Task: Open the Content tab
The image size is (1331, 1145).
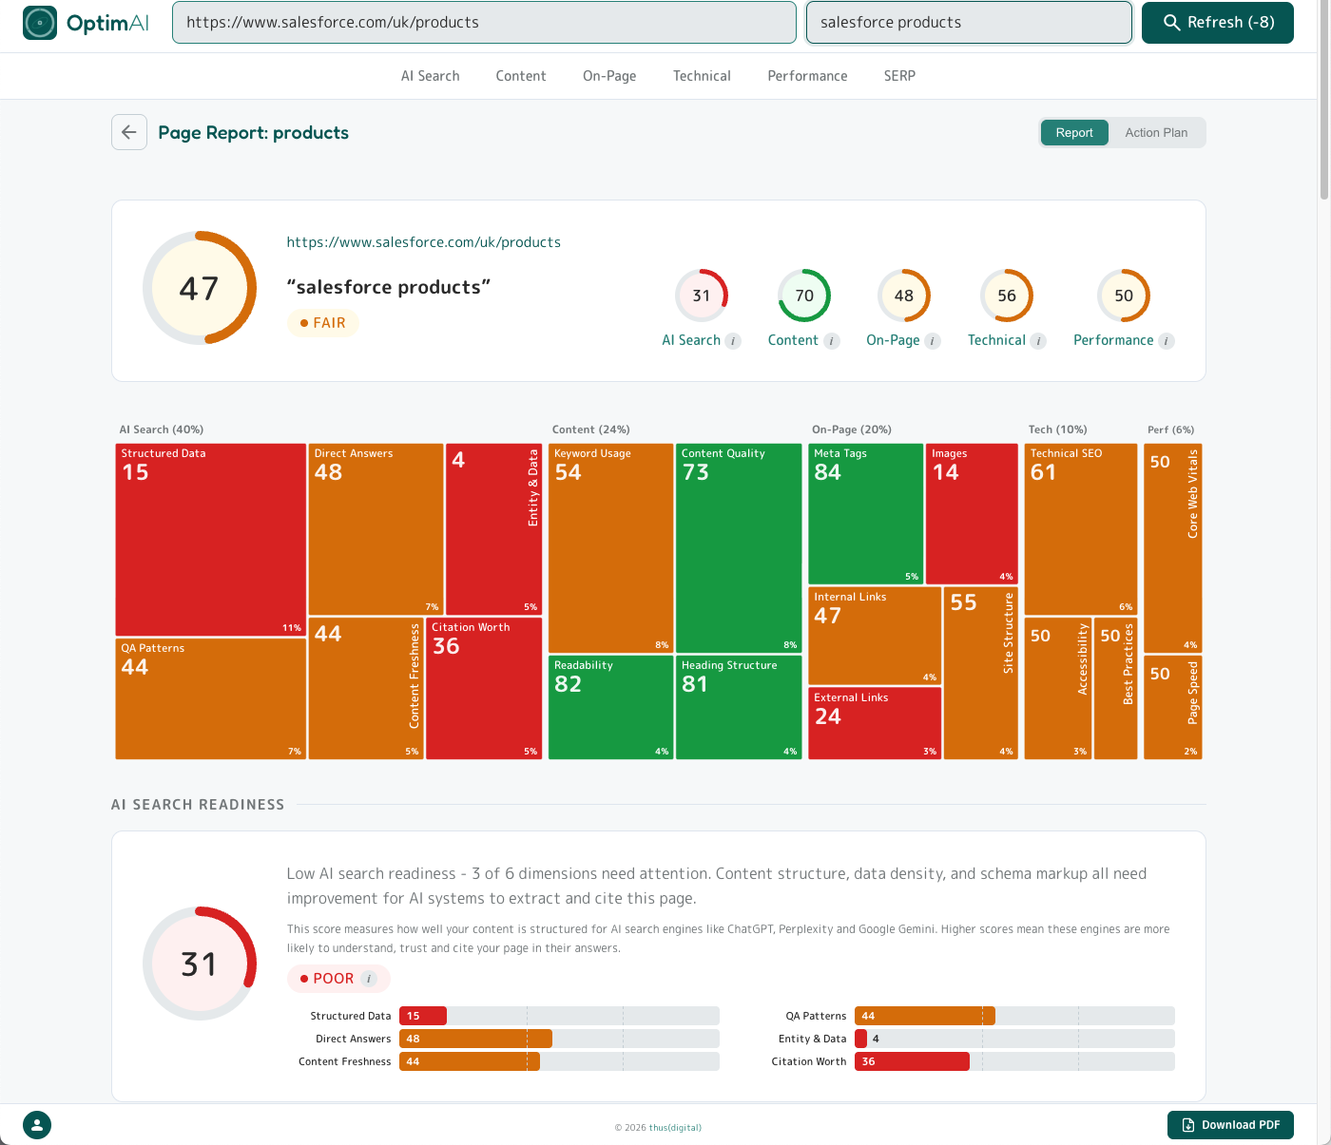Action: [x=521, y=76]
